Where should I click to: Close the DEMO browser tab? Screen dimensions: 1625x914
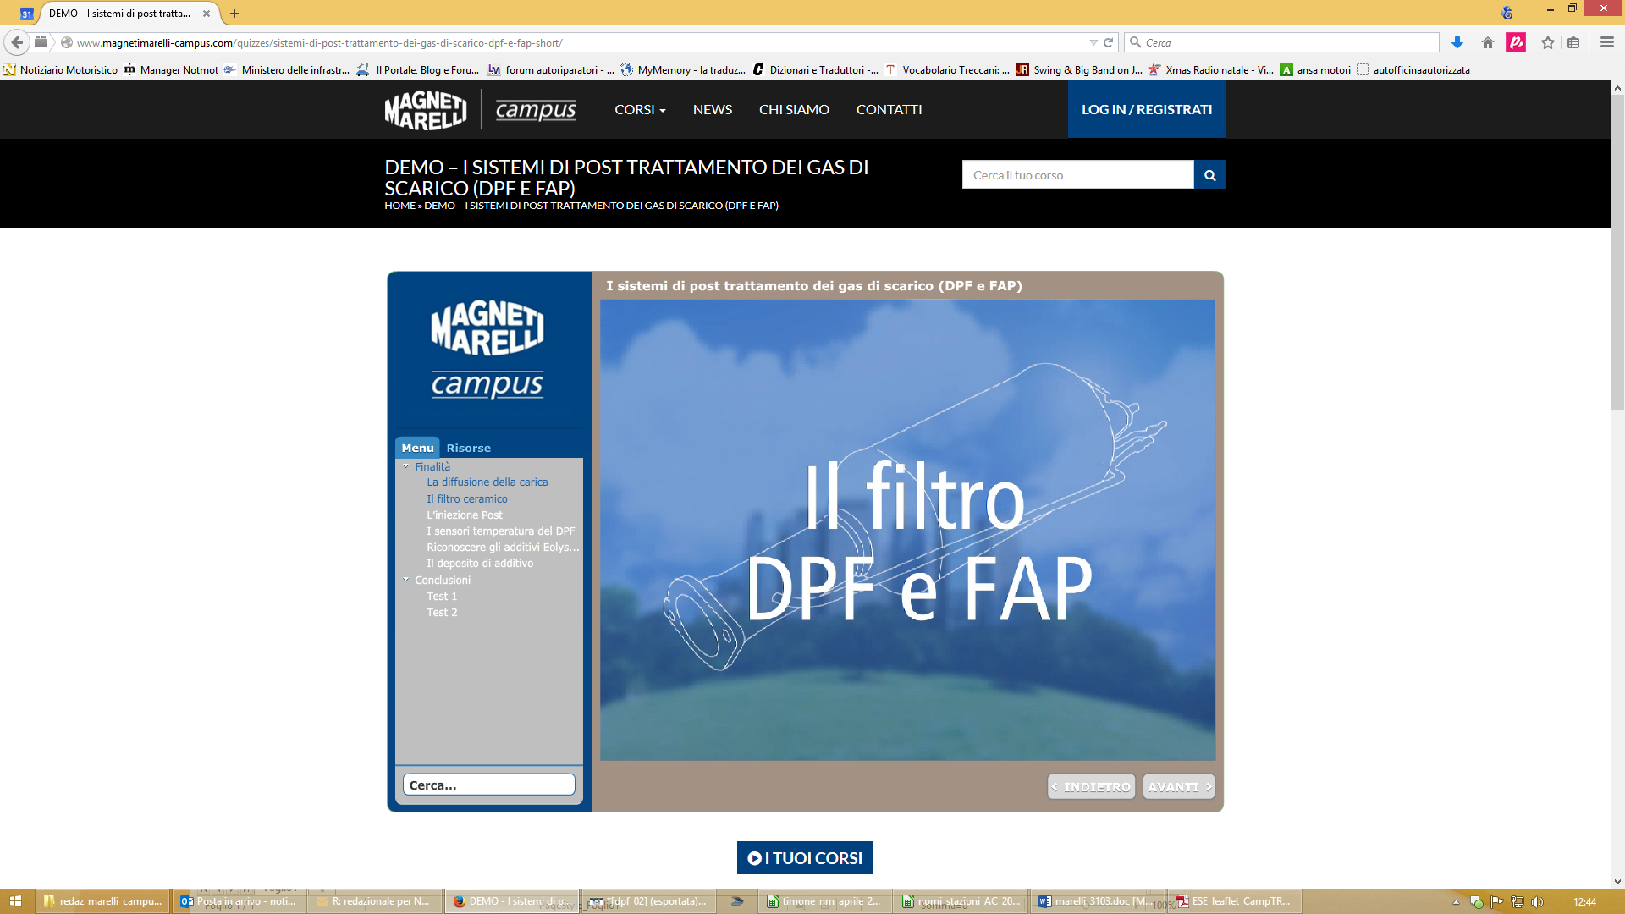207,14
